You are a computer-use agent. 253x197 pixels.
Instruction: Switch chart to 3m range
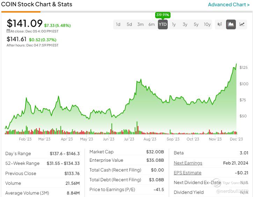140,24
